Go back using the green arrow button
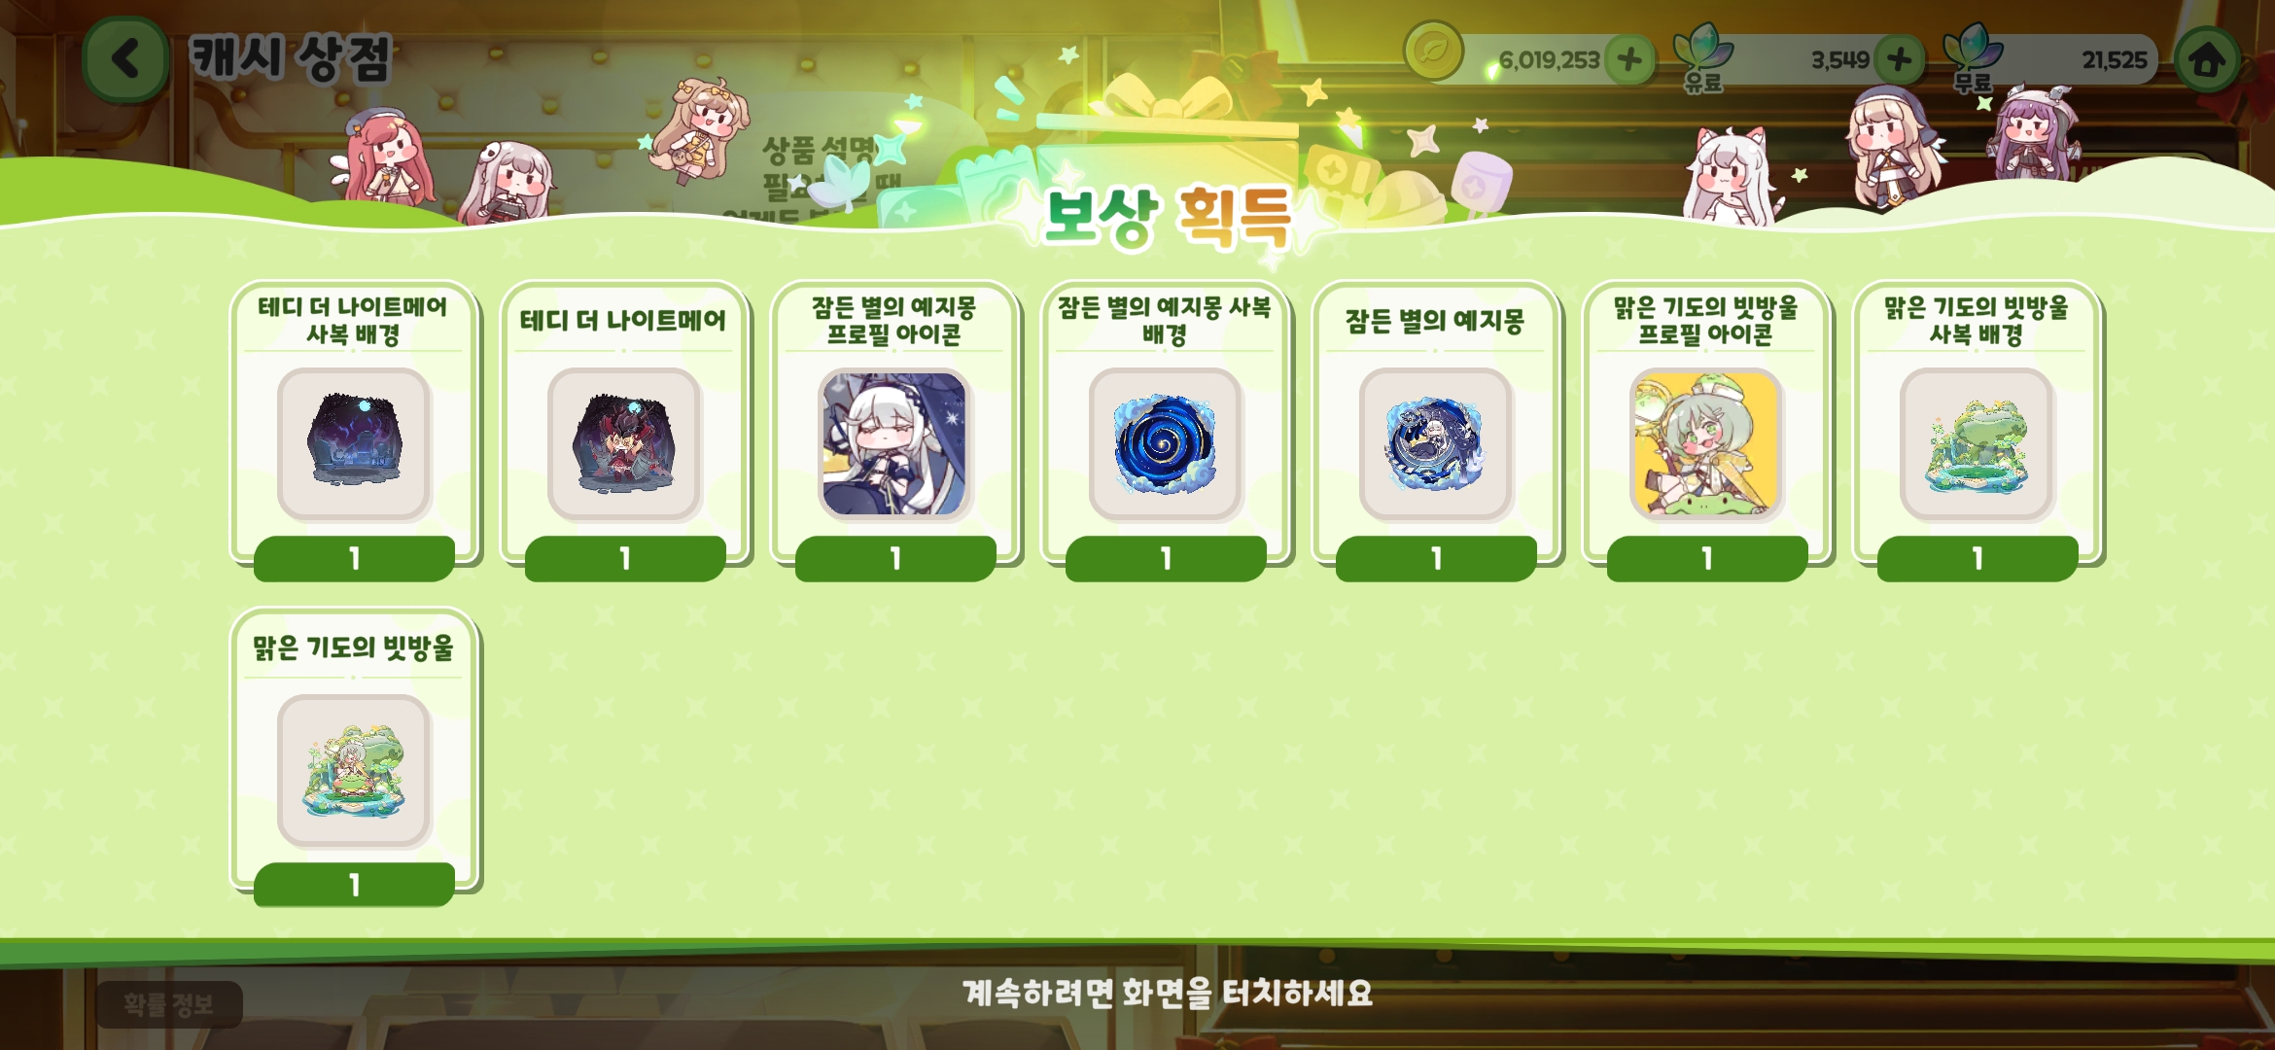Image resolution: width=2275 pixels, height=1050 pixels. click(126, 58)
